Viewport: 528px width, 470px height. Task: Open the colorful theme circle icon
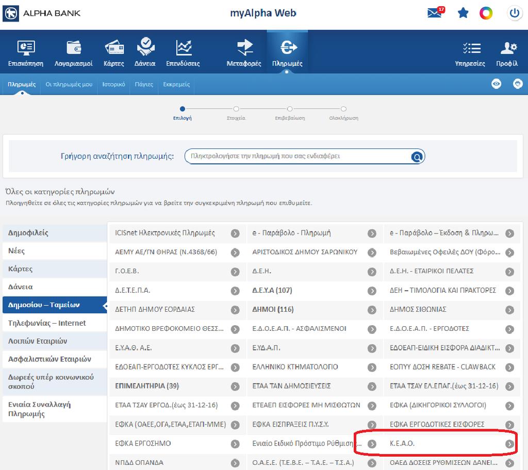pyautogui.click(x=486, y=13)
